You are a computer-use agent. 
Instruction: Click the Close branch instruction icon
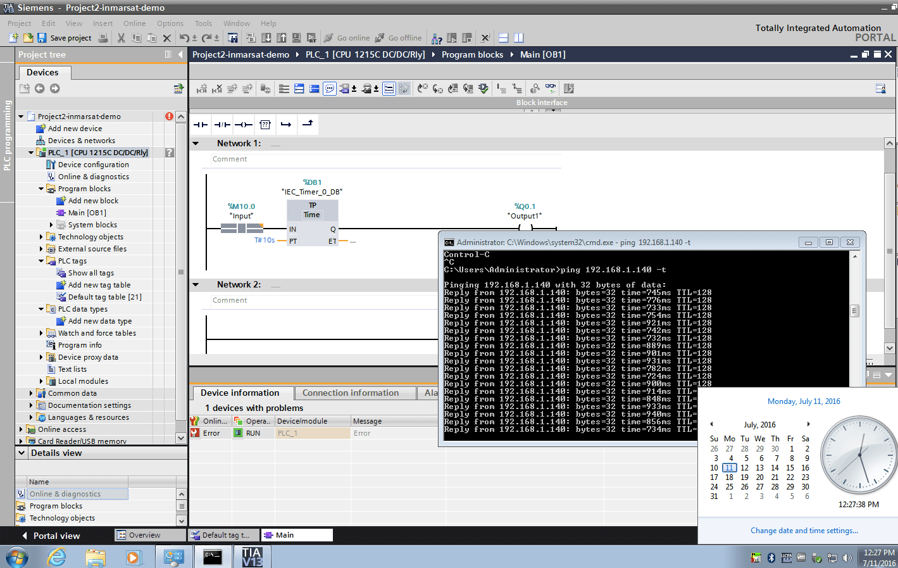[x=308, y=125]
